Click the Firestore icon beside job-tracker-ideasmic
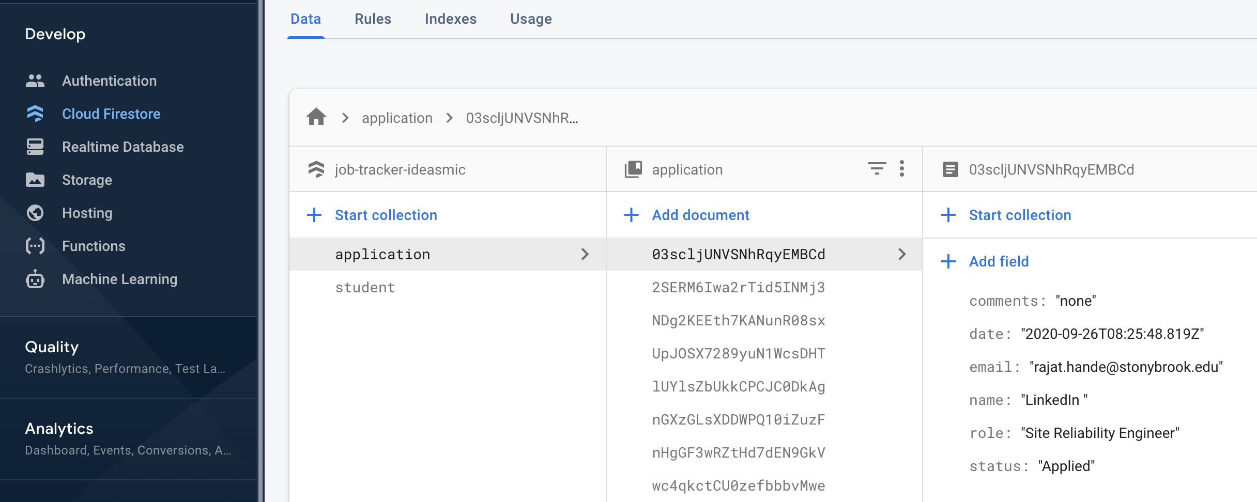This screenshot has height=502, width=1257. (316, 169)
